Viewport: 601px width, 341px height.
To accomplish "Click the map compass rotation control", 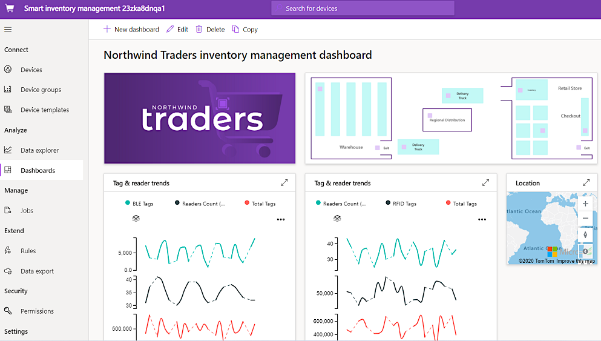I will pyautogui.click(x=585, y=235).
